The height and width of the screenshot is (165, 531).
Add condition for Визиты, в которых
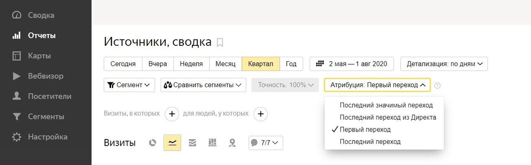(x=172, y=114)
